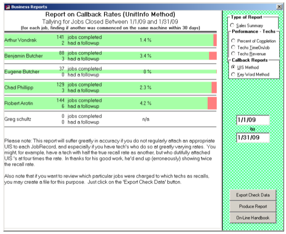Select the Sales Summary report type
The image size is (286, 234).
coord(233,25)
